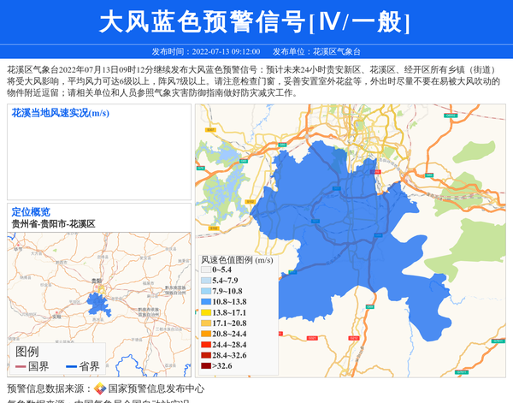Click the red 国界 line legend symbol
The image size is (513, 403).
(20, 367)
